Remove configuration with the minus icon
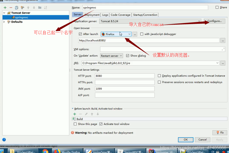 (x=11, y=8)
